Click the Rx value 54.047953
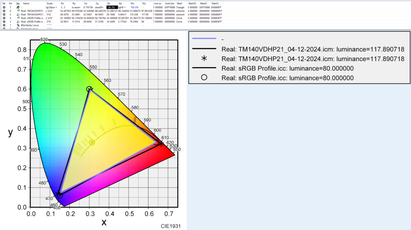This screenshot has height=230, width=411. tap(65, 11)
